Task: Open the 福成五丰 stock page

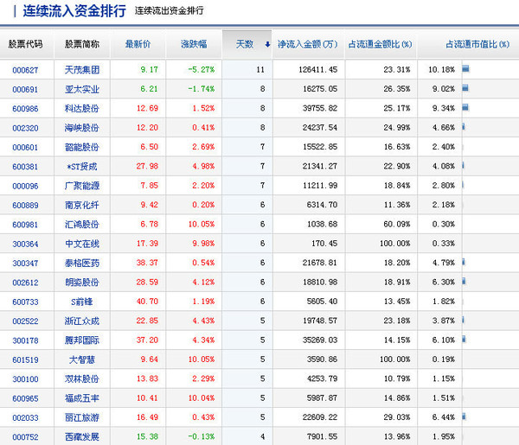Action: [x=82, y=398]
